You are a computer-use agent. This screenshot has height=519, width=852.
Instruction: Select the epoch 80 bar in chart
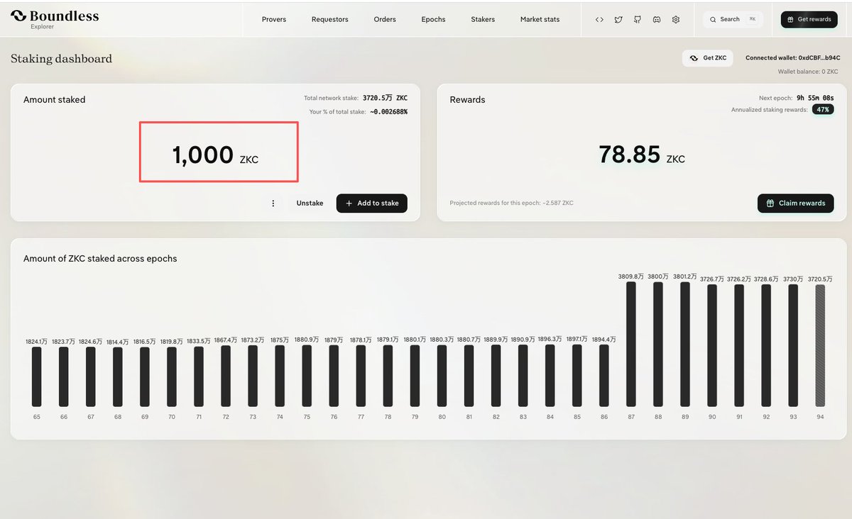coord(442,376)
